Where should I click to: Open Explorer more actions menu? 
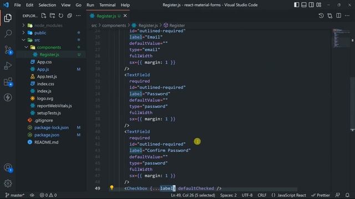[x=78, y=15]
